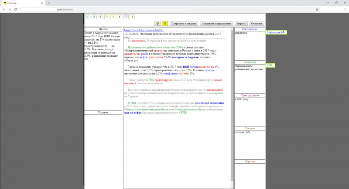Click the Персона header label
The width and height of the screenshot is (349, 189).
click(250, 162)
